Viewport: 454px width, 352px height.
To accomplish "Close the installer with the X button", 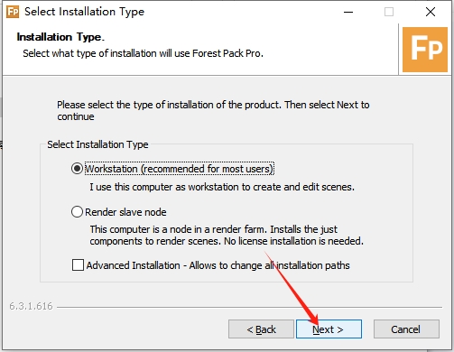I will [431, 12].
